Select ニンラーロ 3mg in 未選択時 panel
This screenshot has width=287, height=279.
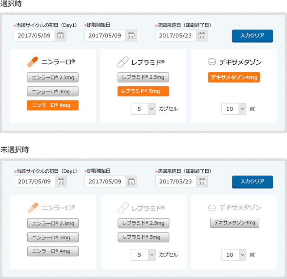coord(53,237)
